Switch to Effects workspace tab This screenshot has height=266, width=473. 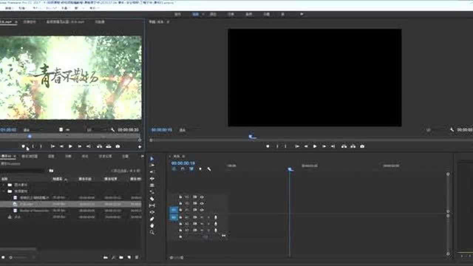point(231,14)
